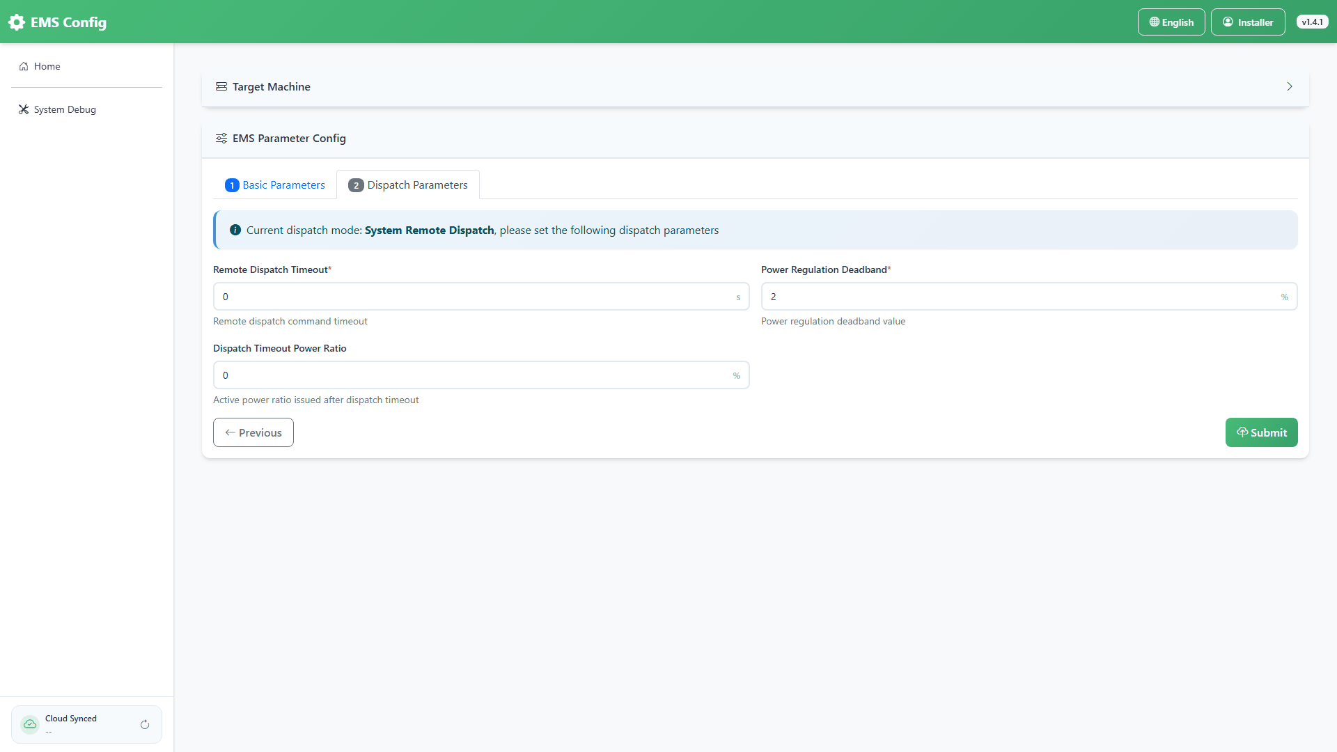Refresh cloud sync status icon
Image resolution: width=1337 pixels, height=752 pixels.
tap(145, 724)
